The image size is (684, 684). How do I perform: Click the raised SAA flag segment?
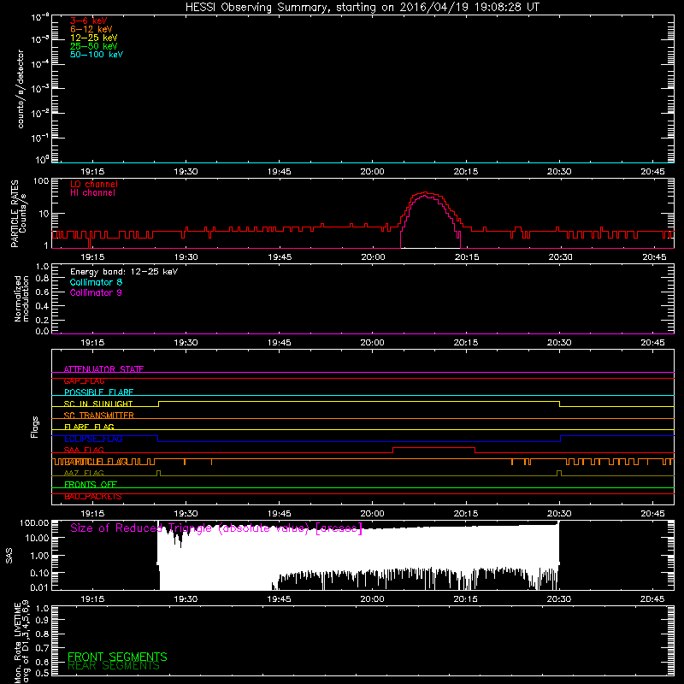coord(433,448)
